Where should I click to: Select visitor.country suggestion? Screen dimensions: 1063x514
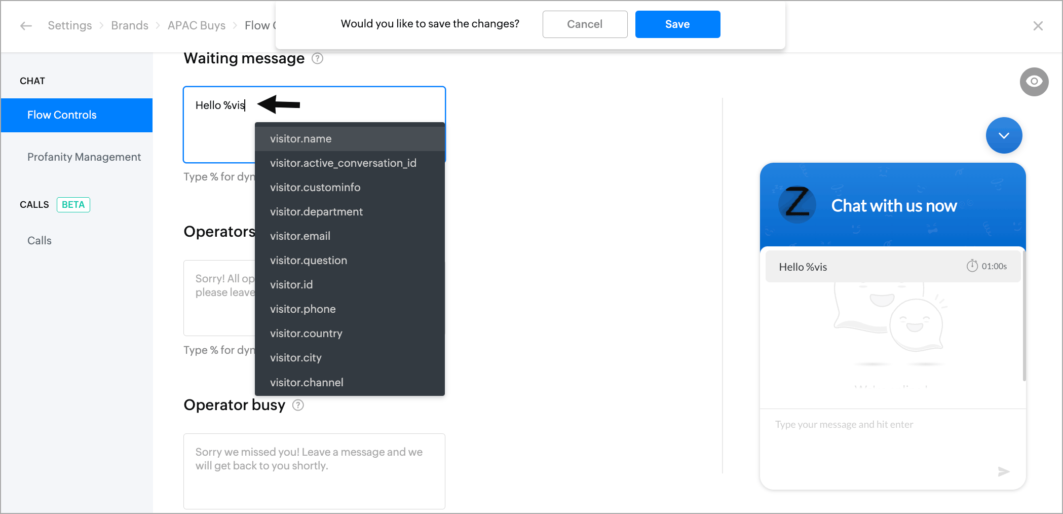[350, 334]
